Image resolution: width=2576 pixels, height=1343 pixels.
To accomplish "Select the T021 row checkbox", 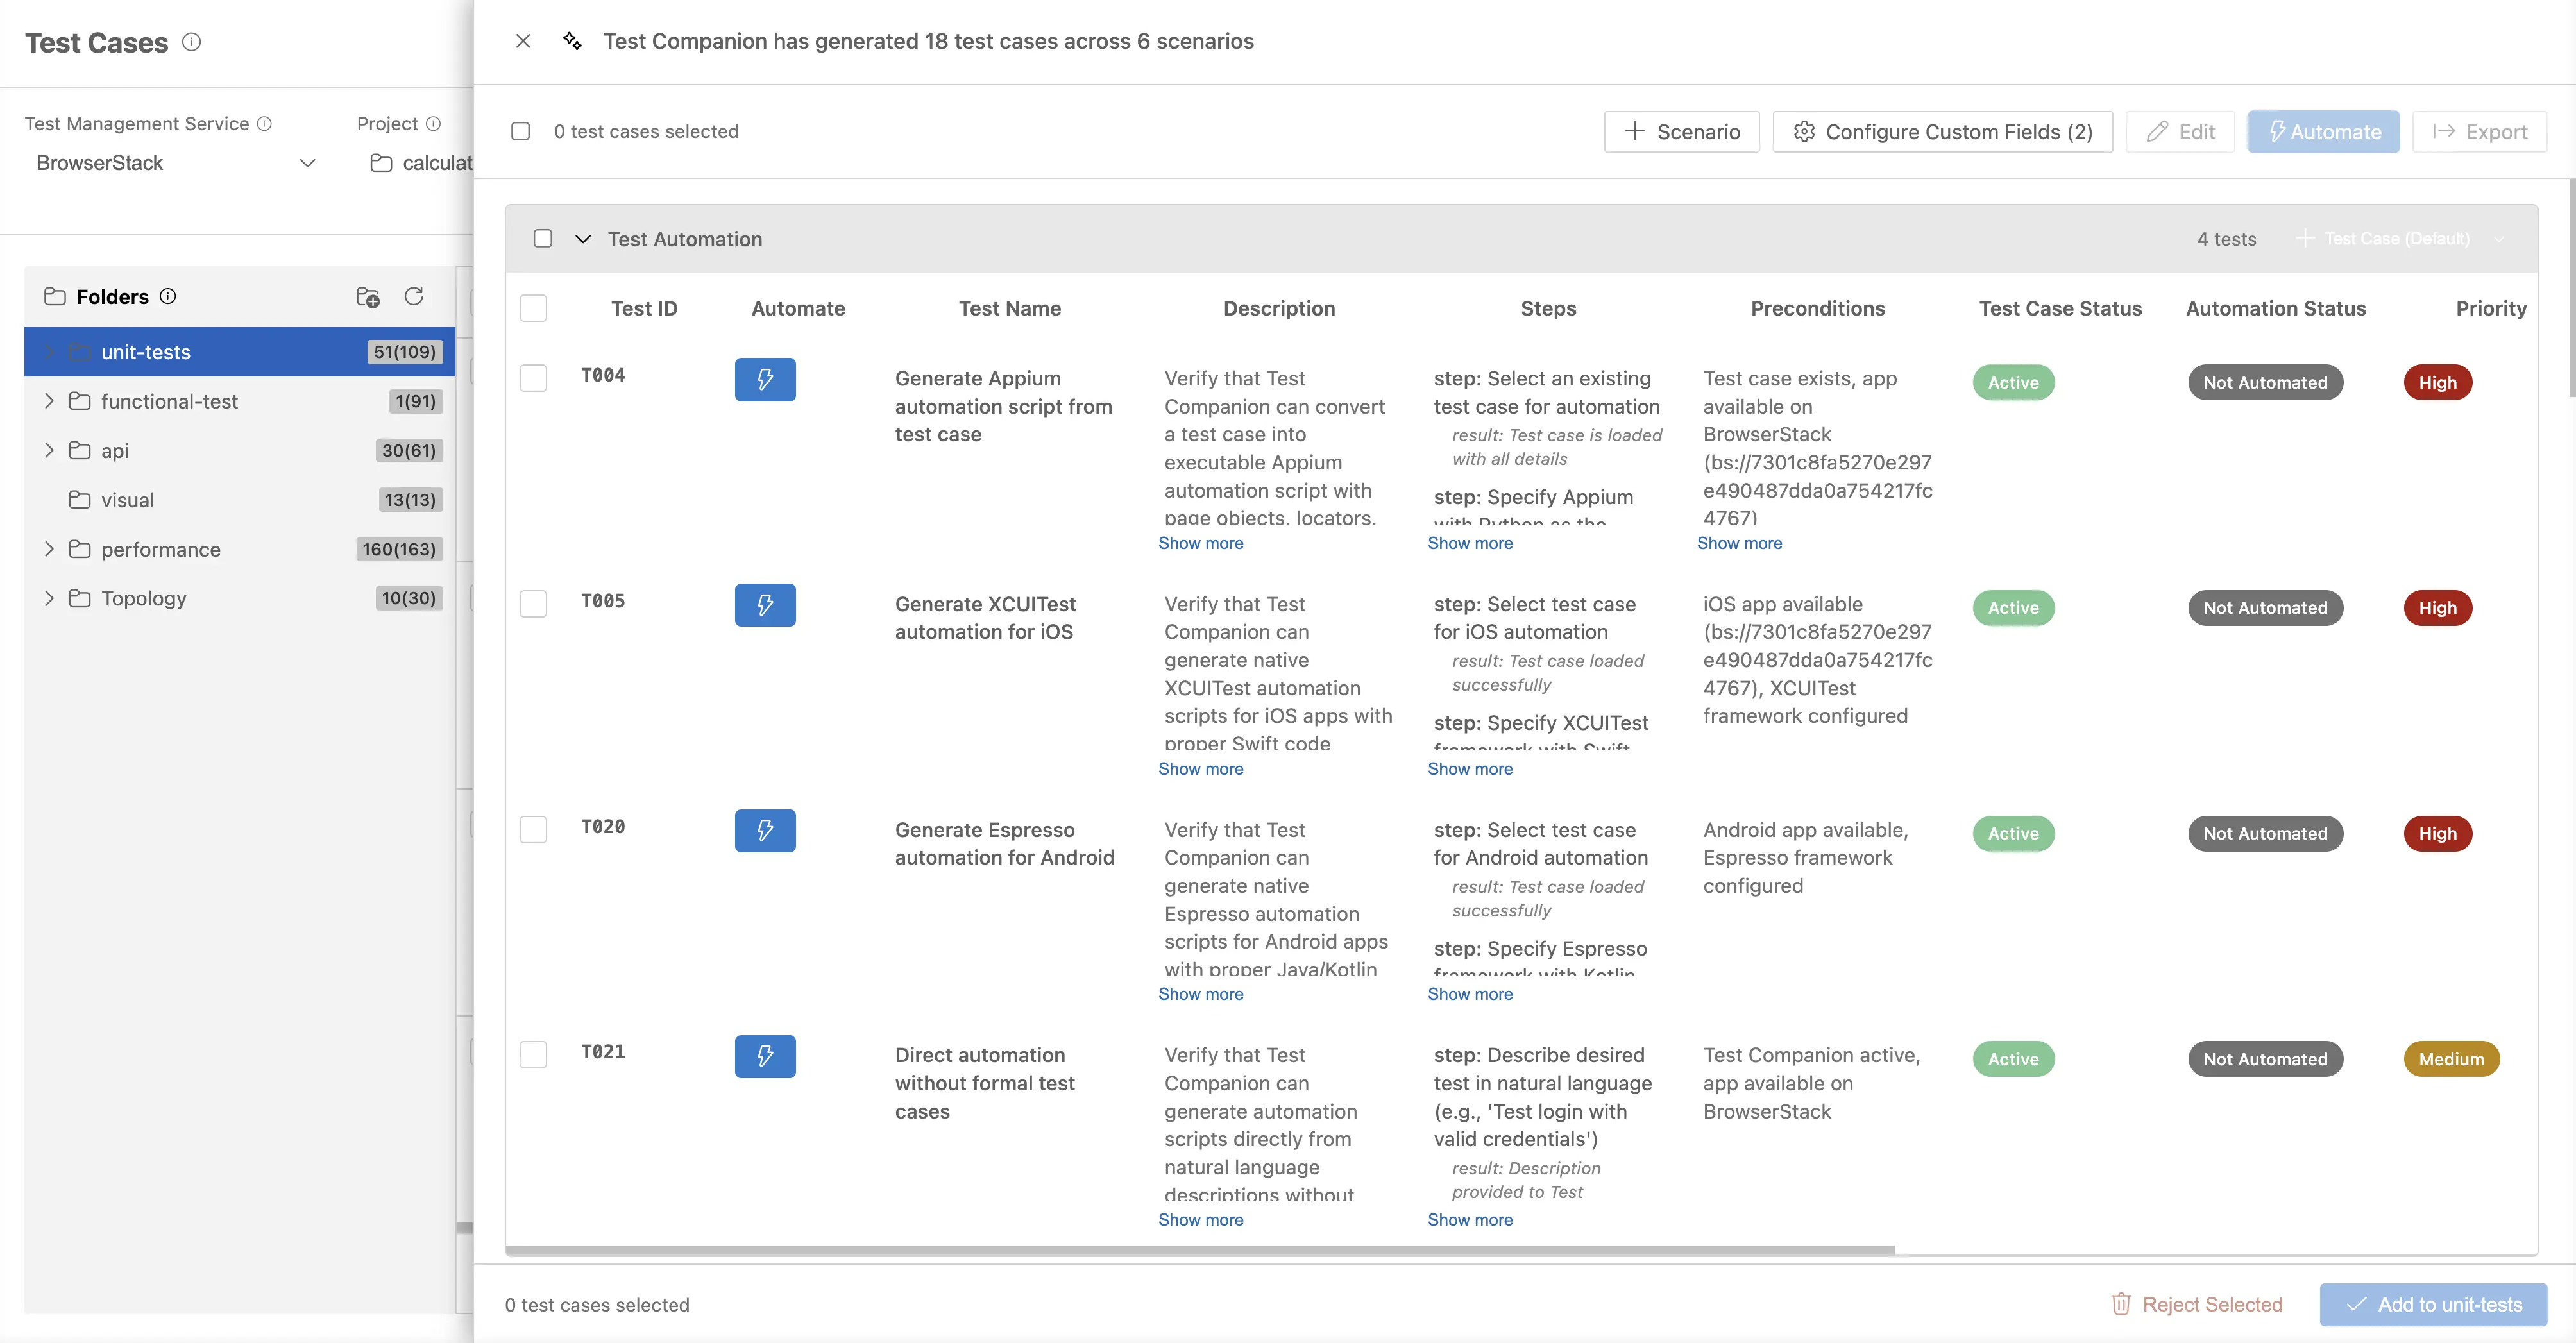I will click(534, 1055).
